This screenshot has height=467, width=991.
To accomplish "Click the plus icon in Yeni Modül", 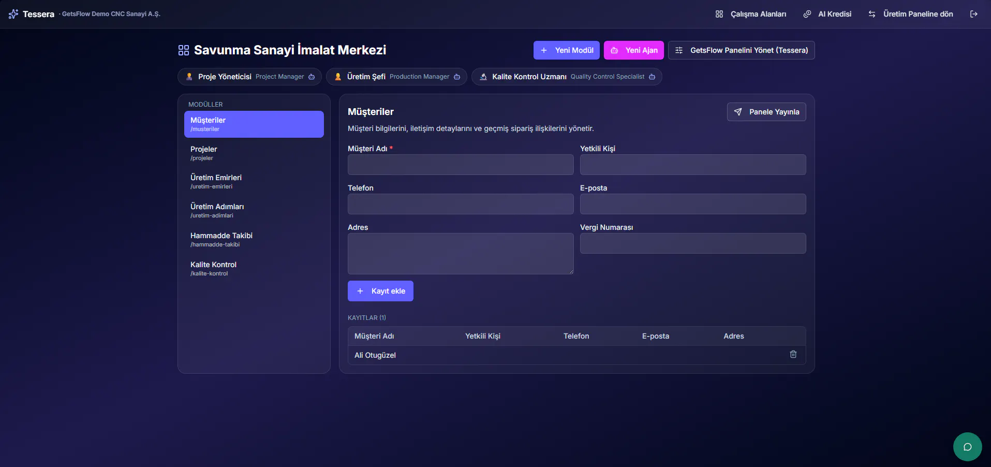I will 544,50.
